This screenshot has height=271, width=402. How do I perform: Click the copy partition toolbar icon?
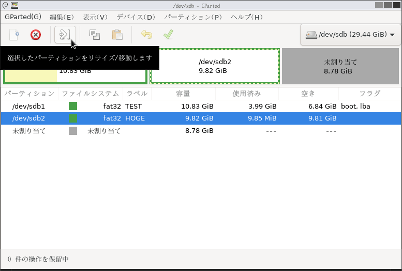point(95,35)
